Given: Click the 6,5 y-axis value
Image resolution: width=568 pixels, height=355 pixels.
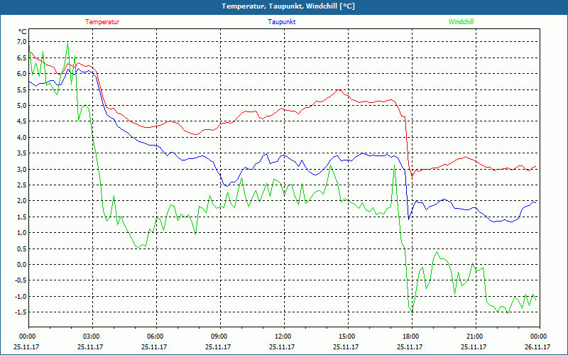Looking at the screenshot, I should pos(22,58).
